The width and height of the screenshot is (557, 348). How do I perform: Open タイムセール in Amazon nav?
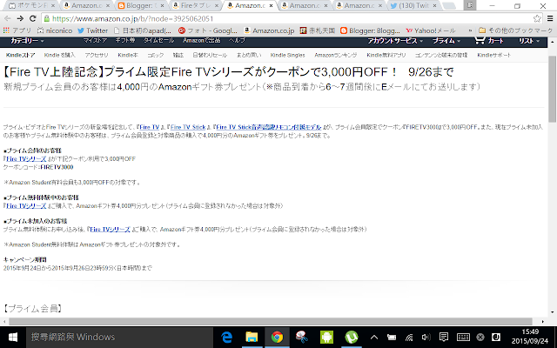pyautogui.click(x=158, y=41)
